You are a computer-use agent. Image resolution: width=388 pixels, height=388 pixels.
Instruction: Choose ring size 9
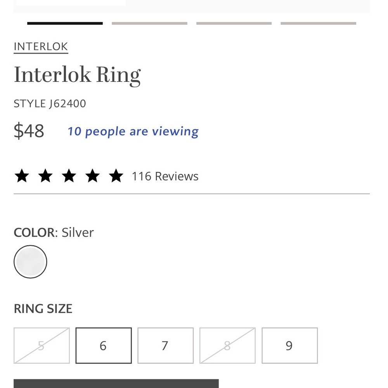tap(289, 345)
